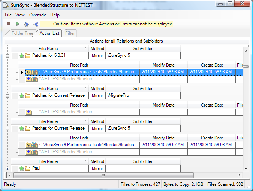Select the grayed \\NETTEST\BlendedStructure row under Patches for 5.0.31
Screen dimensions: 253x191
click(66, 79)
